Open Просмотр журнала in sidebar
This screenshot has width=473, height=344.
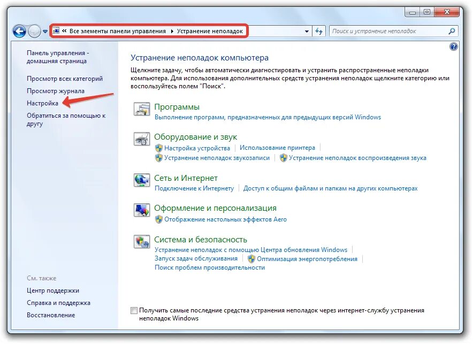click(56, 91)
